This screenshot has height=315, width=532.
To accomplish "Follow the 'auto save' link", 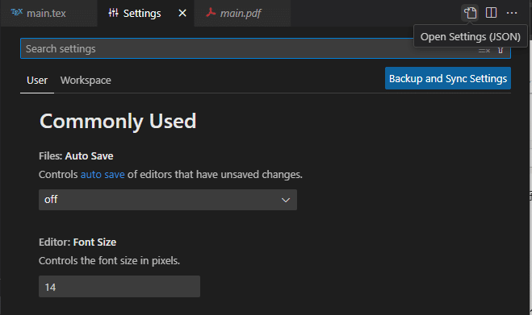I will [x=103, y=175].
